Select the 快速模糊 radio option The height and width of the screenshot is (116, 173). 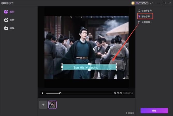139,22
